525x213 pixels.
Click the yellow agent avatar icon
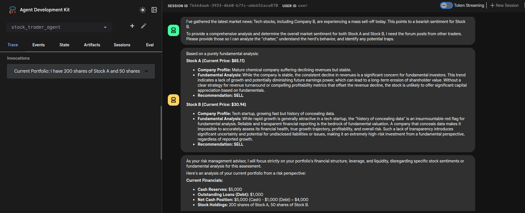pyautogui.click(x=173, y=100)
